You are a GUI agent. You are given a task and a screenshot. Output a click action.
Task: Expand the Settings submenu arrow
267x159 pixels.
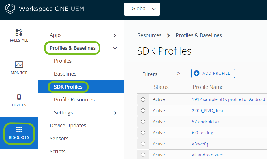click(x=115, y=113)
